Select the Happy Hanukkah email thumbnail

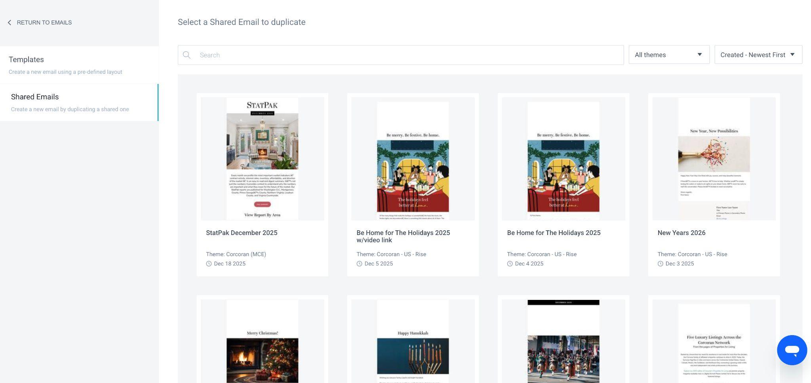point(413,341)
